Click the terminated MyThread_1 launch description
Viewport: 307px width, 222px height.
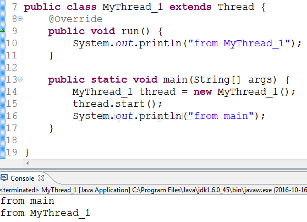tap(153, 190)
